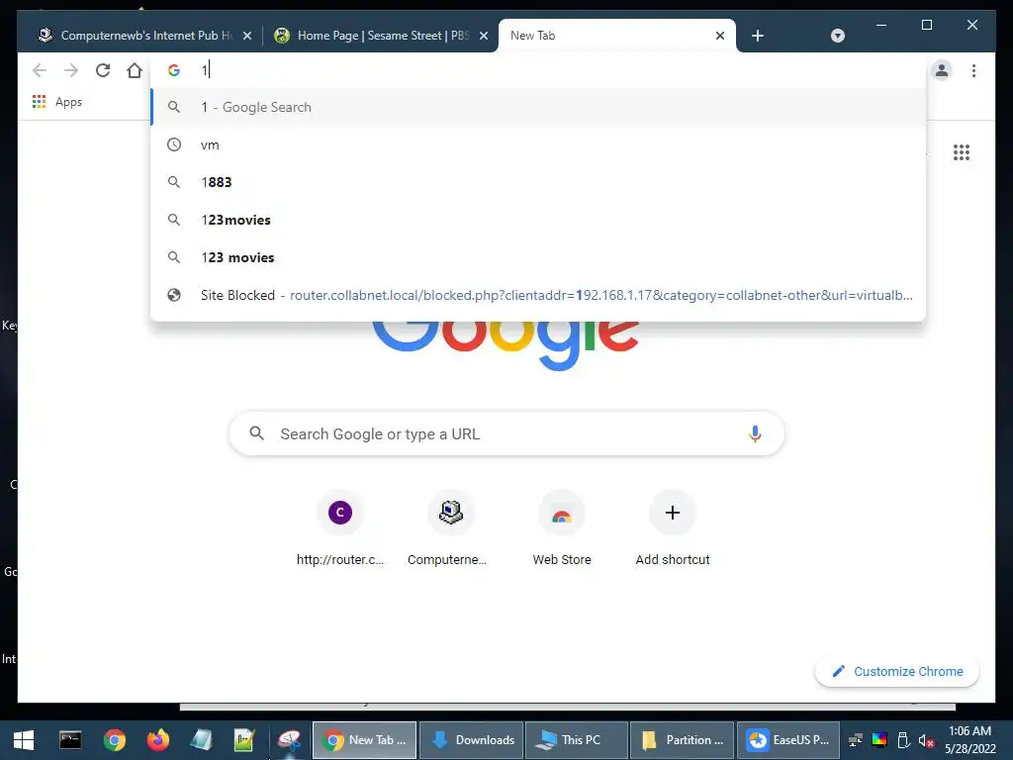Open the Chrome profile avatar icon
The image size is (1013, 760).
(942, 70)
